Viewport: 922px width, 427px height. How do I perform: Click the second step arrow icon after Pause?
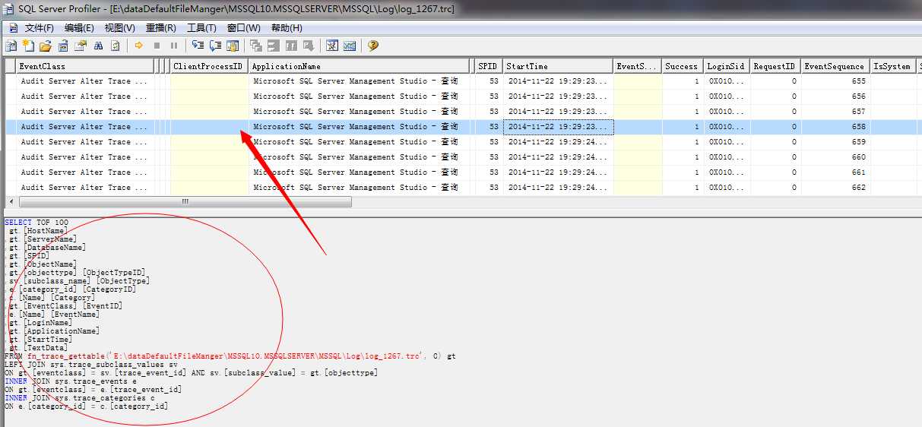point(215,46)
